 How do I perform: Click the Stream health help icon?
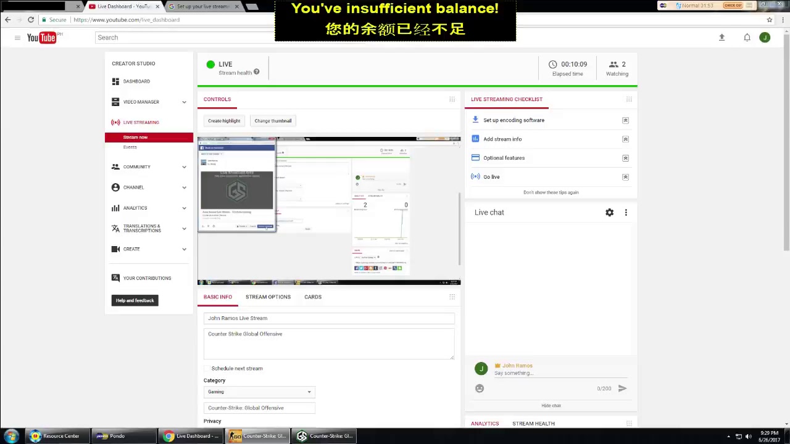[256, 72]
